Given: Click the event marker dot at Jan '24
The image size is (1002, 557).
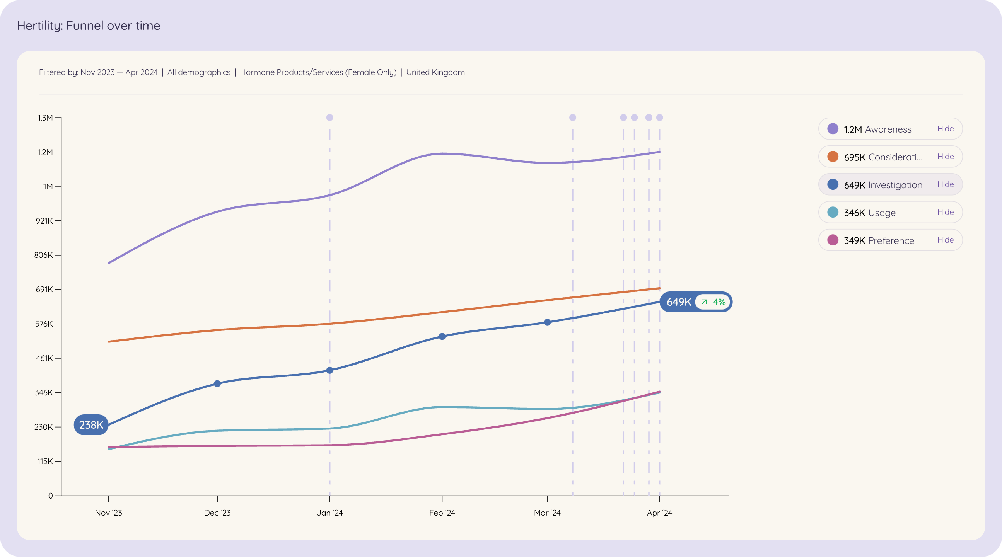Looking at the screenshot, I should (x=330, y=118).
